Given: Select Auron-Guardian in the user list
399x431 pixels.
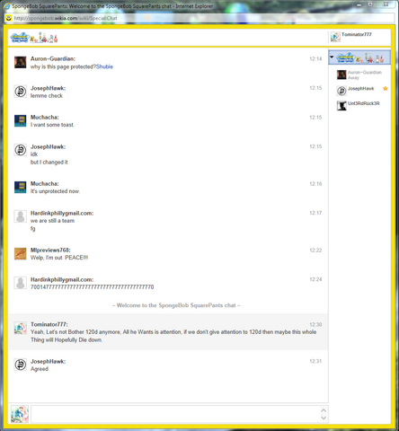Looking at the screenshot, I should point(363,75).
